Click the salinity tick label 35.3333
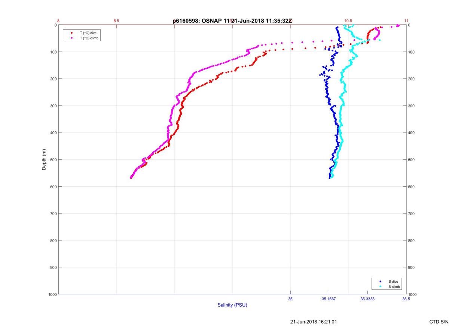Image resolution: width=449 pixels, height=331 pixels. pyautogui.click(x=367, y=299)
